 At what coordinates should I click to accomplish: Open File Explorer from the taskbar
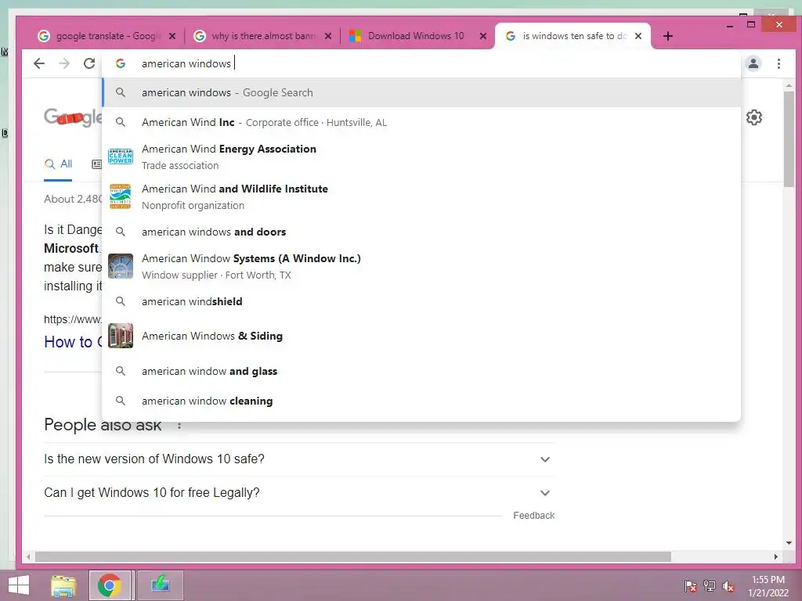click(x=63, y=585)
